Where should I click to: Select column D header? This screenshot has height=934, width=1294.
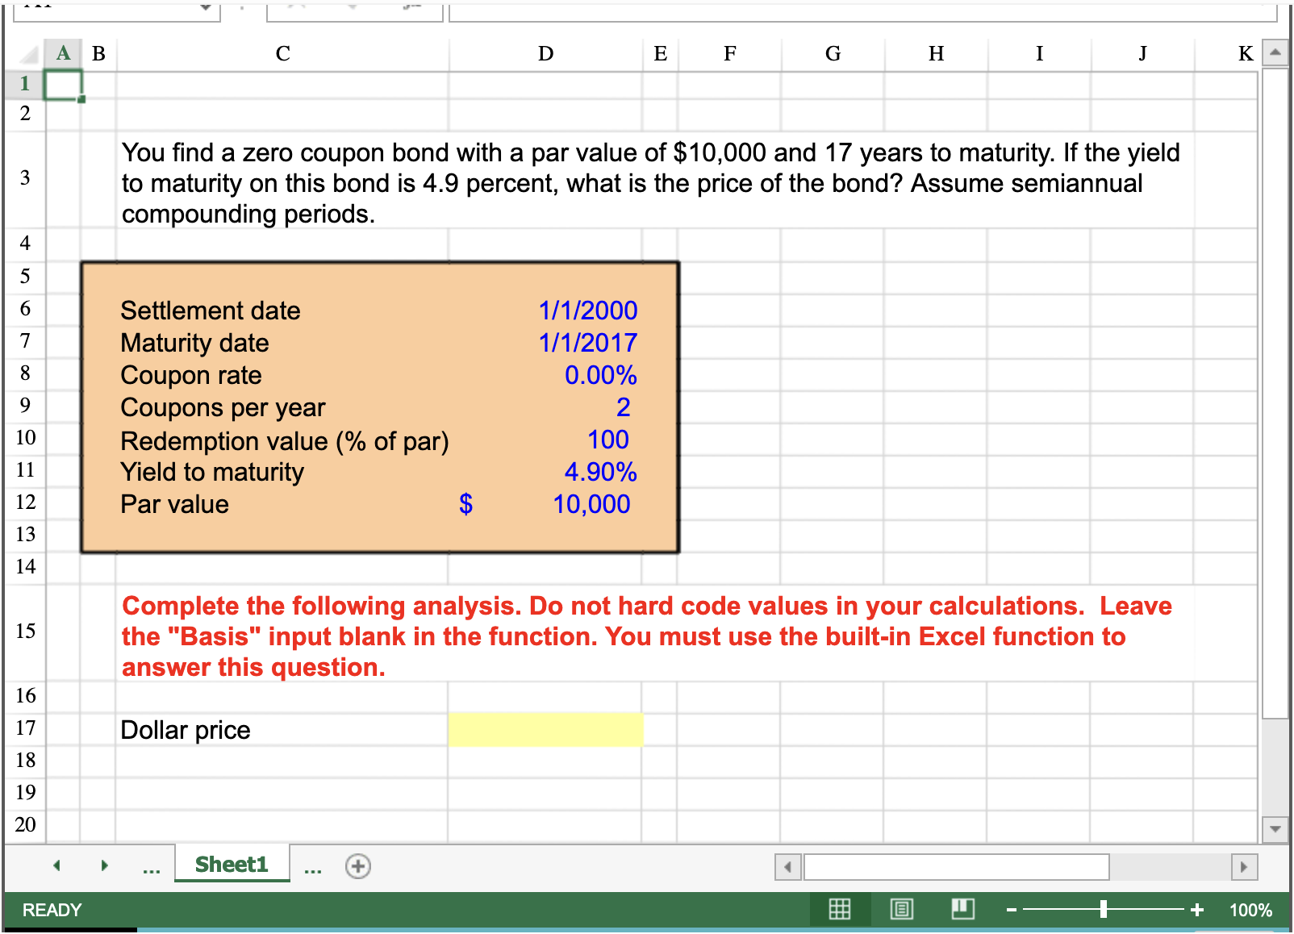[x=545, y=54]
